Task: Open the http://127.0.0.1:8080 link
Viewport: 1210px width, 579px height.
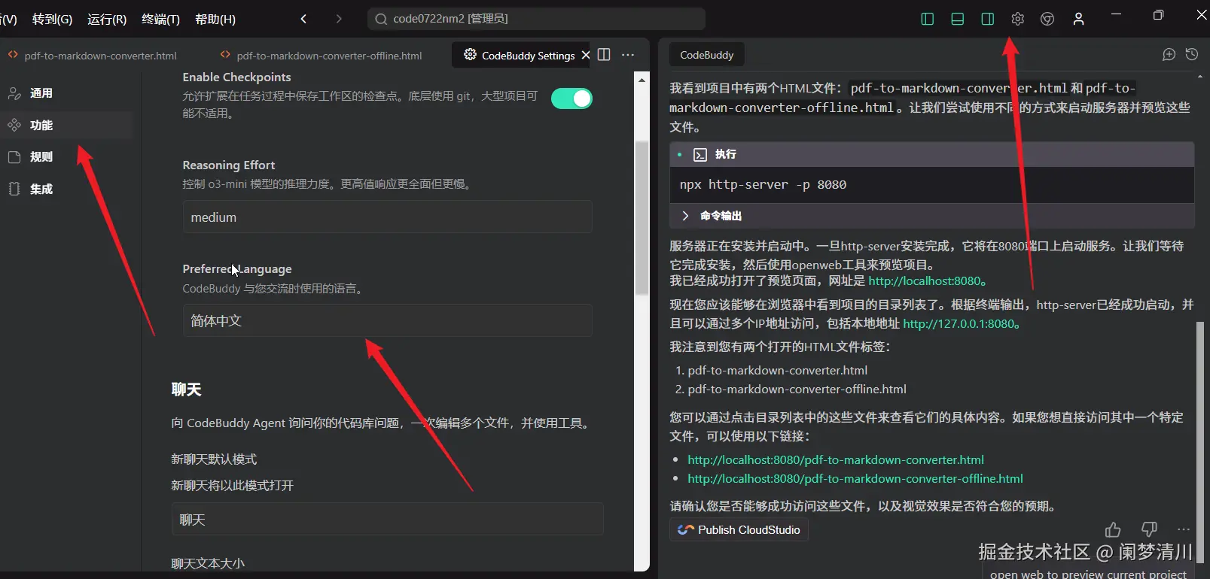Action: click(x=959, y=323)
